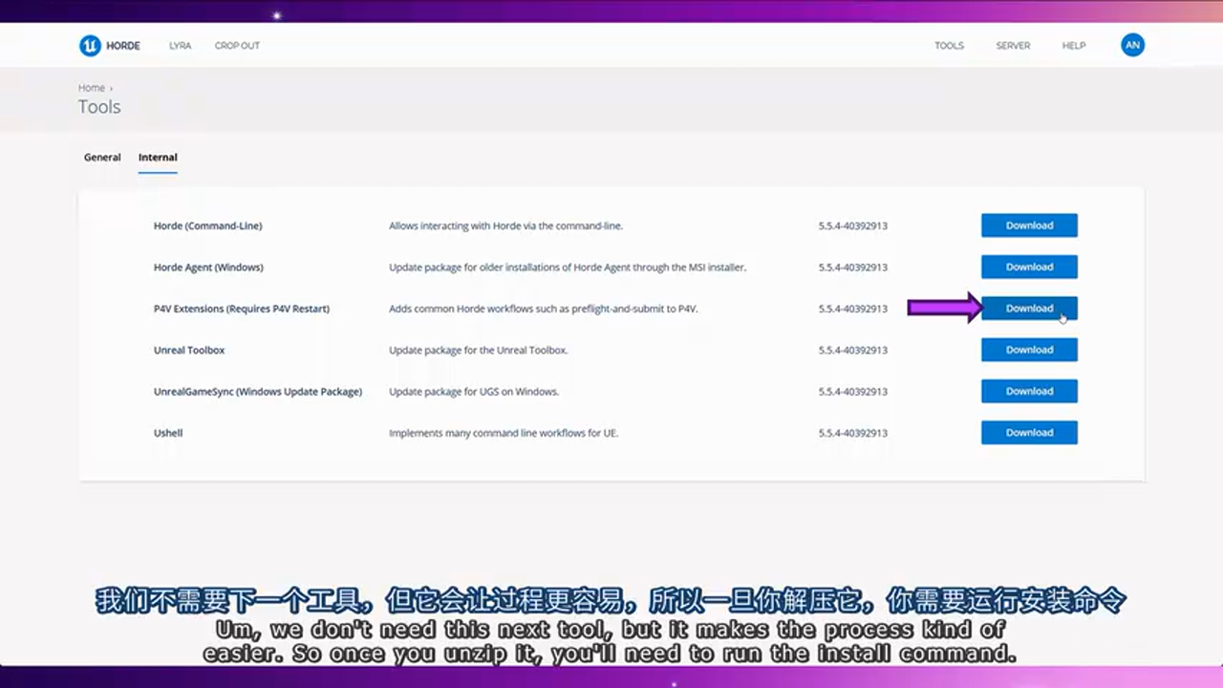Open the AN user avatar menu
1223x688 pixels.
[1132, 45]
